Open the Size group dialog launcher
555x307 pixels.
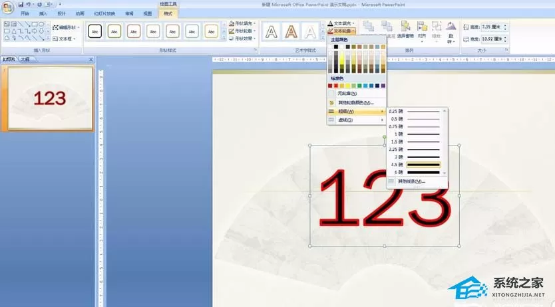(507, 50)
